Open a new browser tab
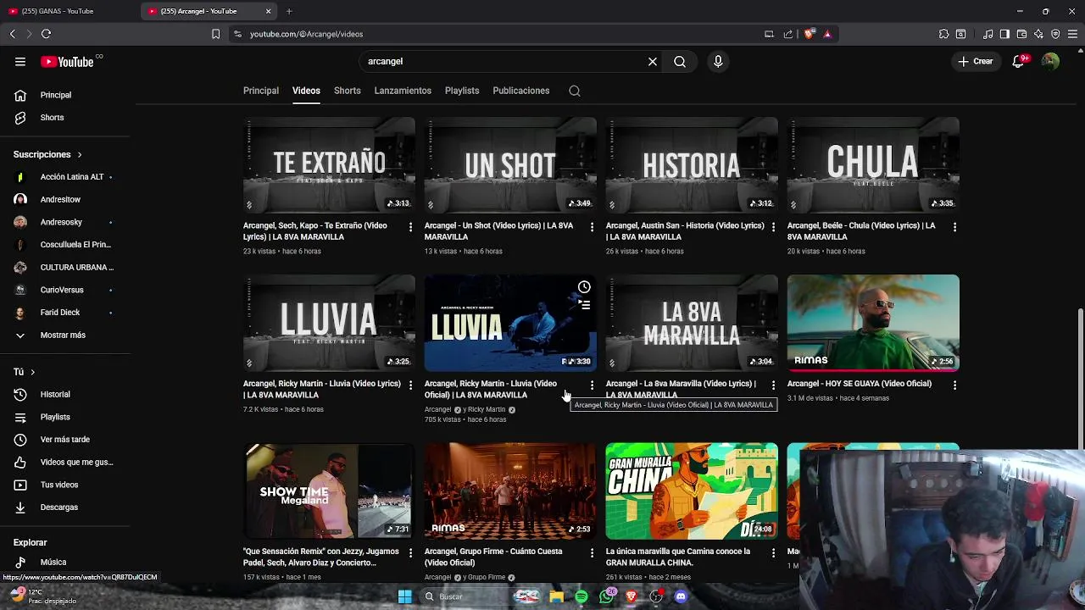 (x=289, y=11)
